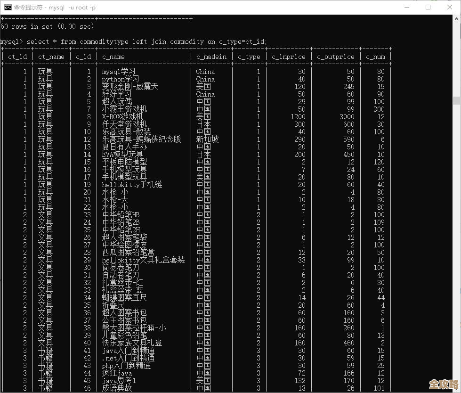Click the "新加坡" made-in value

[x=207, y=139]
